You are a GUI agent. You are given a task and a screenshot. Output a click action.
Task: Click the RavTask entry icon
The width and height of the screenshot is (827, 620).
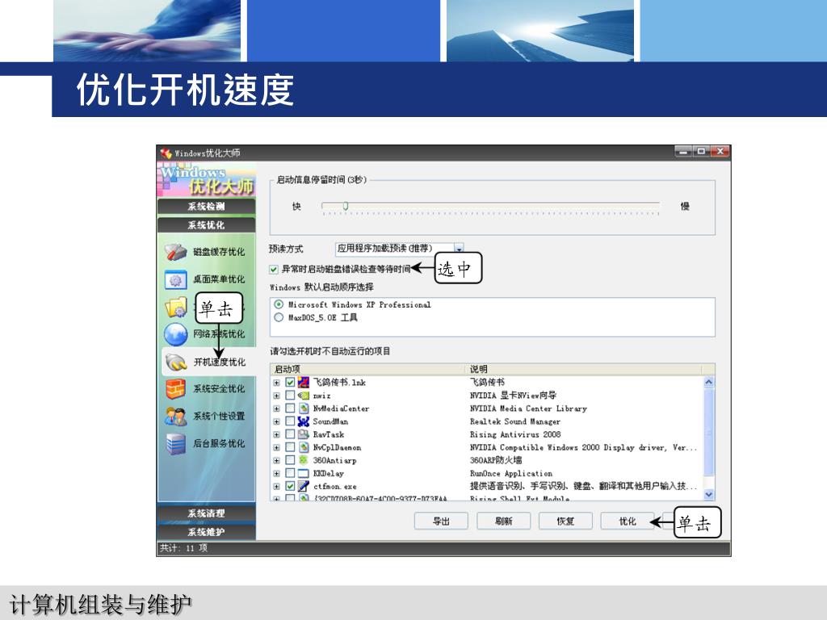tap(304, 434)
